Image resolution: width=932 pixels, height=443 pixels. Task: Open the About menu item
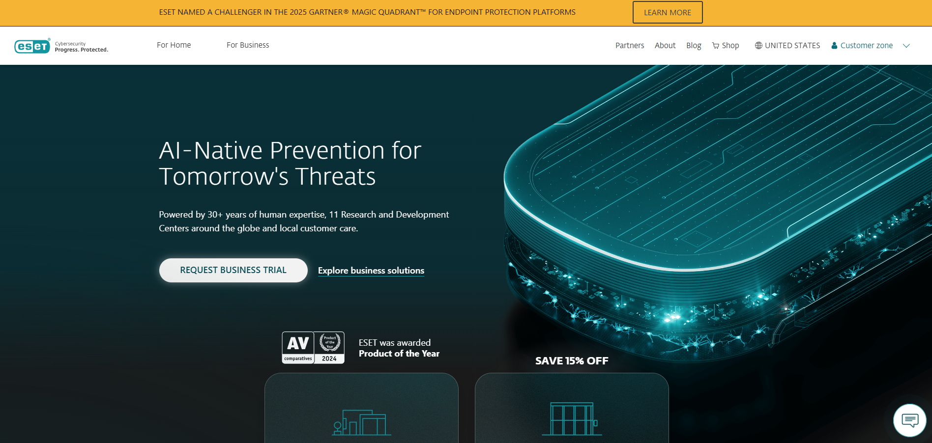point(665,45)
